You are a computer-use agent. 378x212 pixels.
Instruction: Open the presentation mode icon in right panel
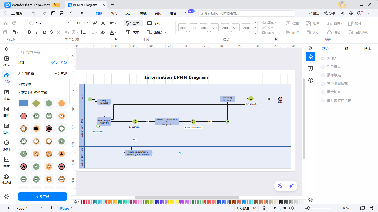(x=311, y=68)
